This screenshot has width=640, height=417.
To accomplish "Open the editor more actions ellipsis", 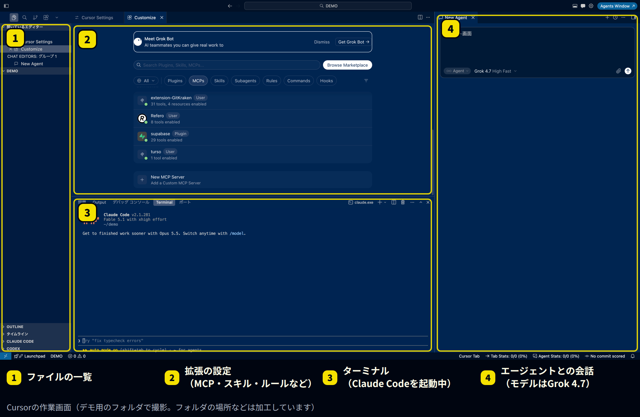I will (428, 17).
